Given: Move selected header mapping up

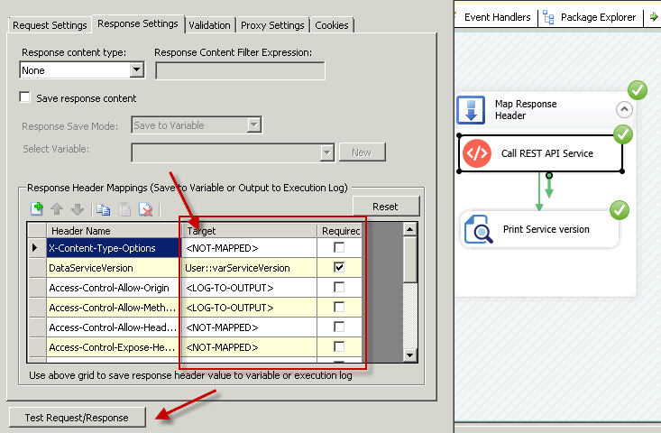Looking at the screenshot, I should click(57, 209).
